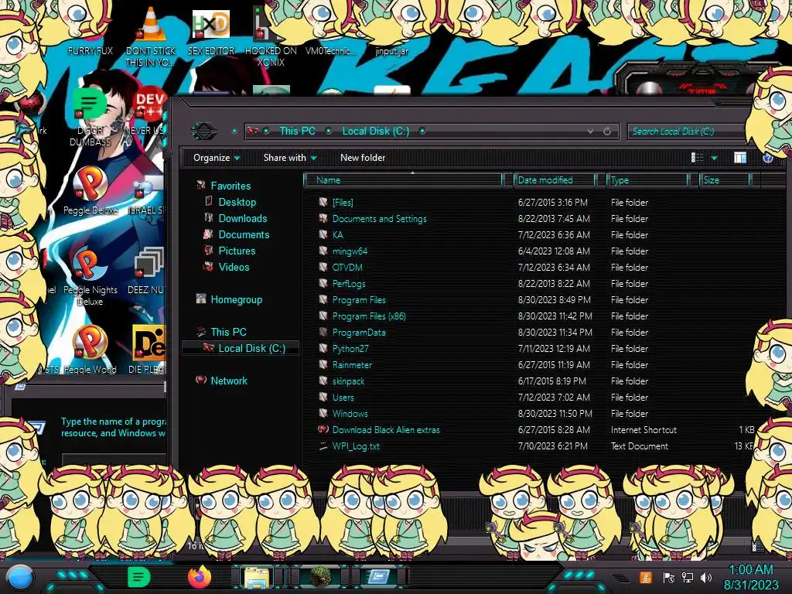Select the mingw64 folder
Image resolution: width=792 pixels, height=594 pixels.
[x=535, y=251]
